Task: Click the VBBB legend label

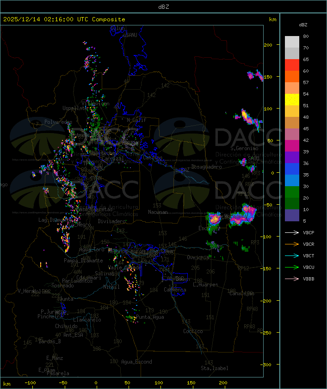Action: click(308, 279)
